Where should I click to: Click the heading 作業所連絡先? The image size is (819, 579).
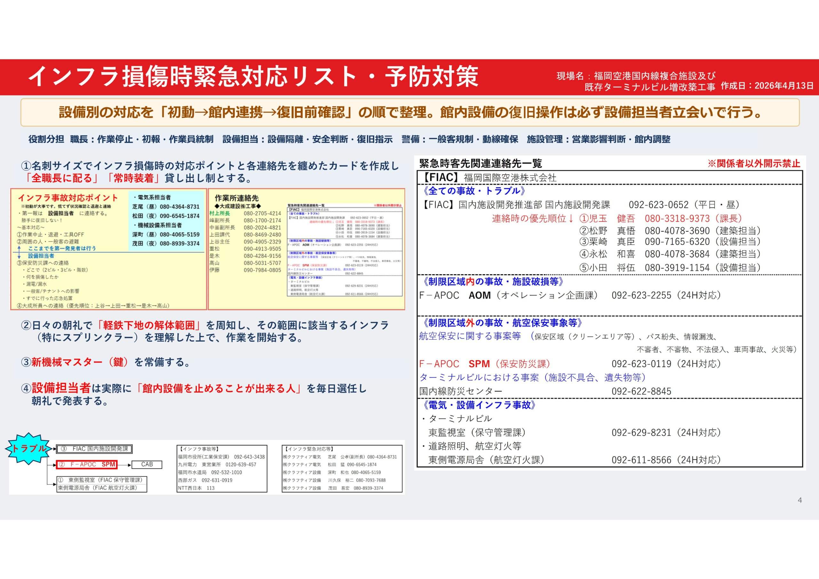(236, 198)
